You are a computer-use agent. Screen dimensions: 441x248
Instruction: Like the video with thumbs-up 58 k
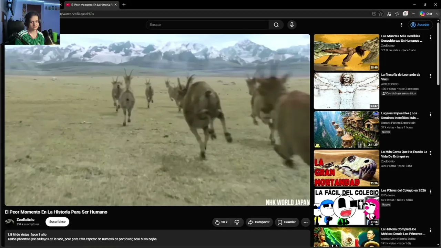click(221, 222)
